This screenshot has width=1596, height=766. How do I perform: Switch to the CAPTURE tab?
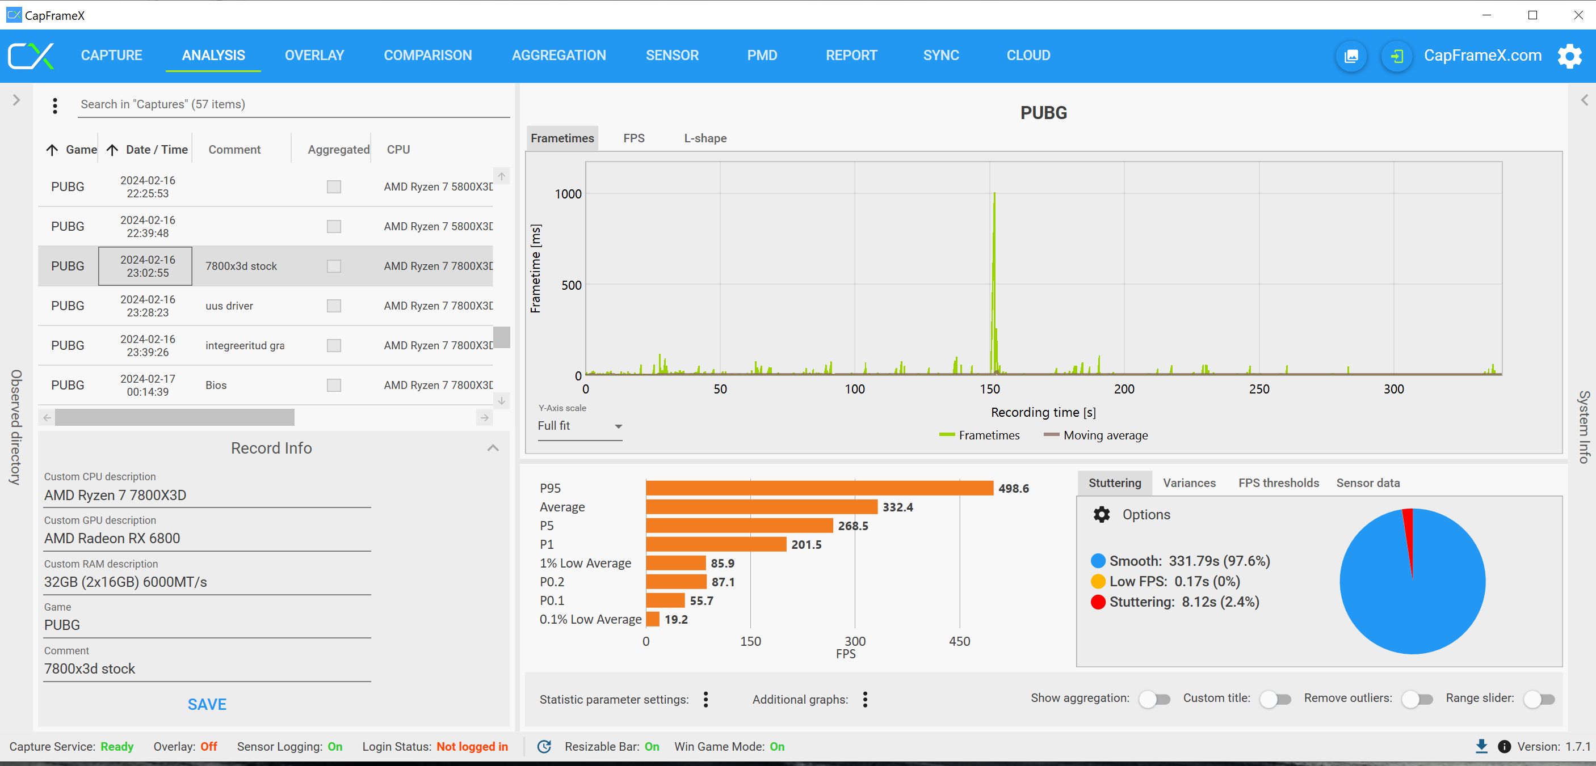111,56
